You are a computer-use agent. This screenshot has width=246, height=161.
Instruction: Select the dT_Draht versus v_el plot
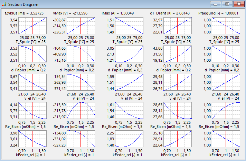tap(178, 82)
